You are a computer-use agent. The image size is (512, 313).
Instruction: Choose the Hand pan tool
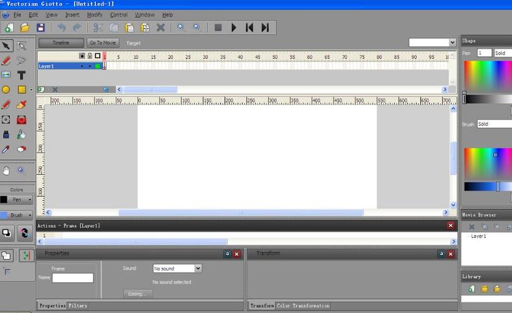6,170
